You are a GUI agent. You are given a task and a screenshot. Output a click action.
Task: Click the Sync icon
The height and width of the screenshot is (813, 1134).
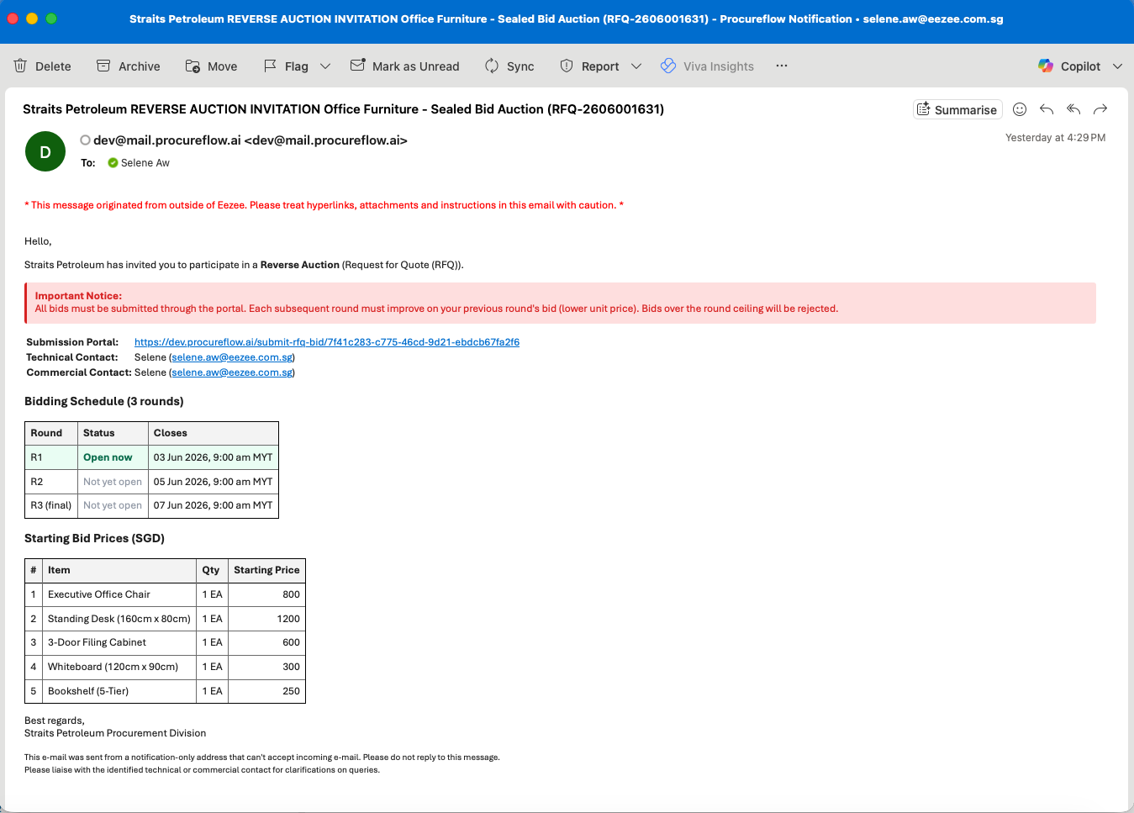(492, 66)
